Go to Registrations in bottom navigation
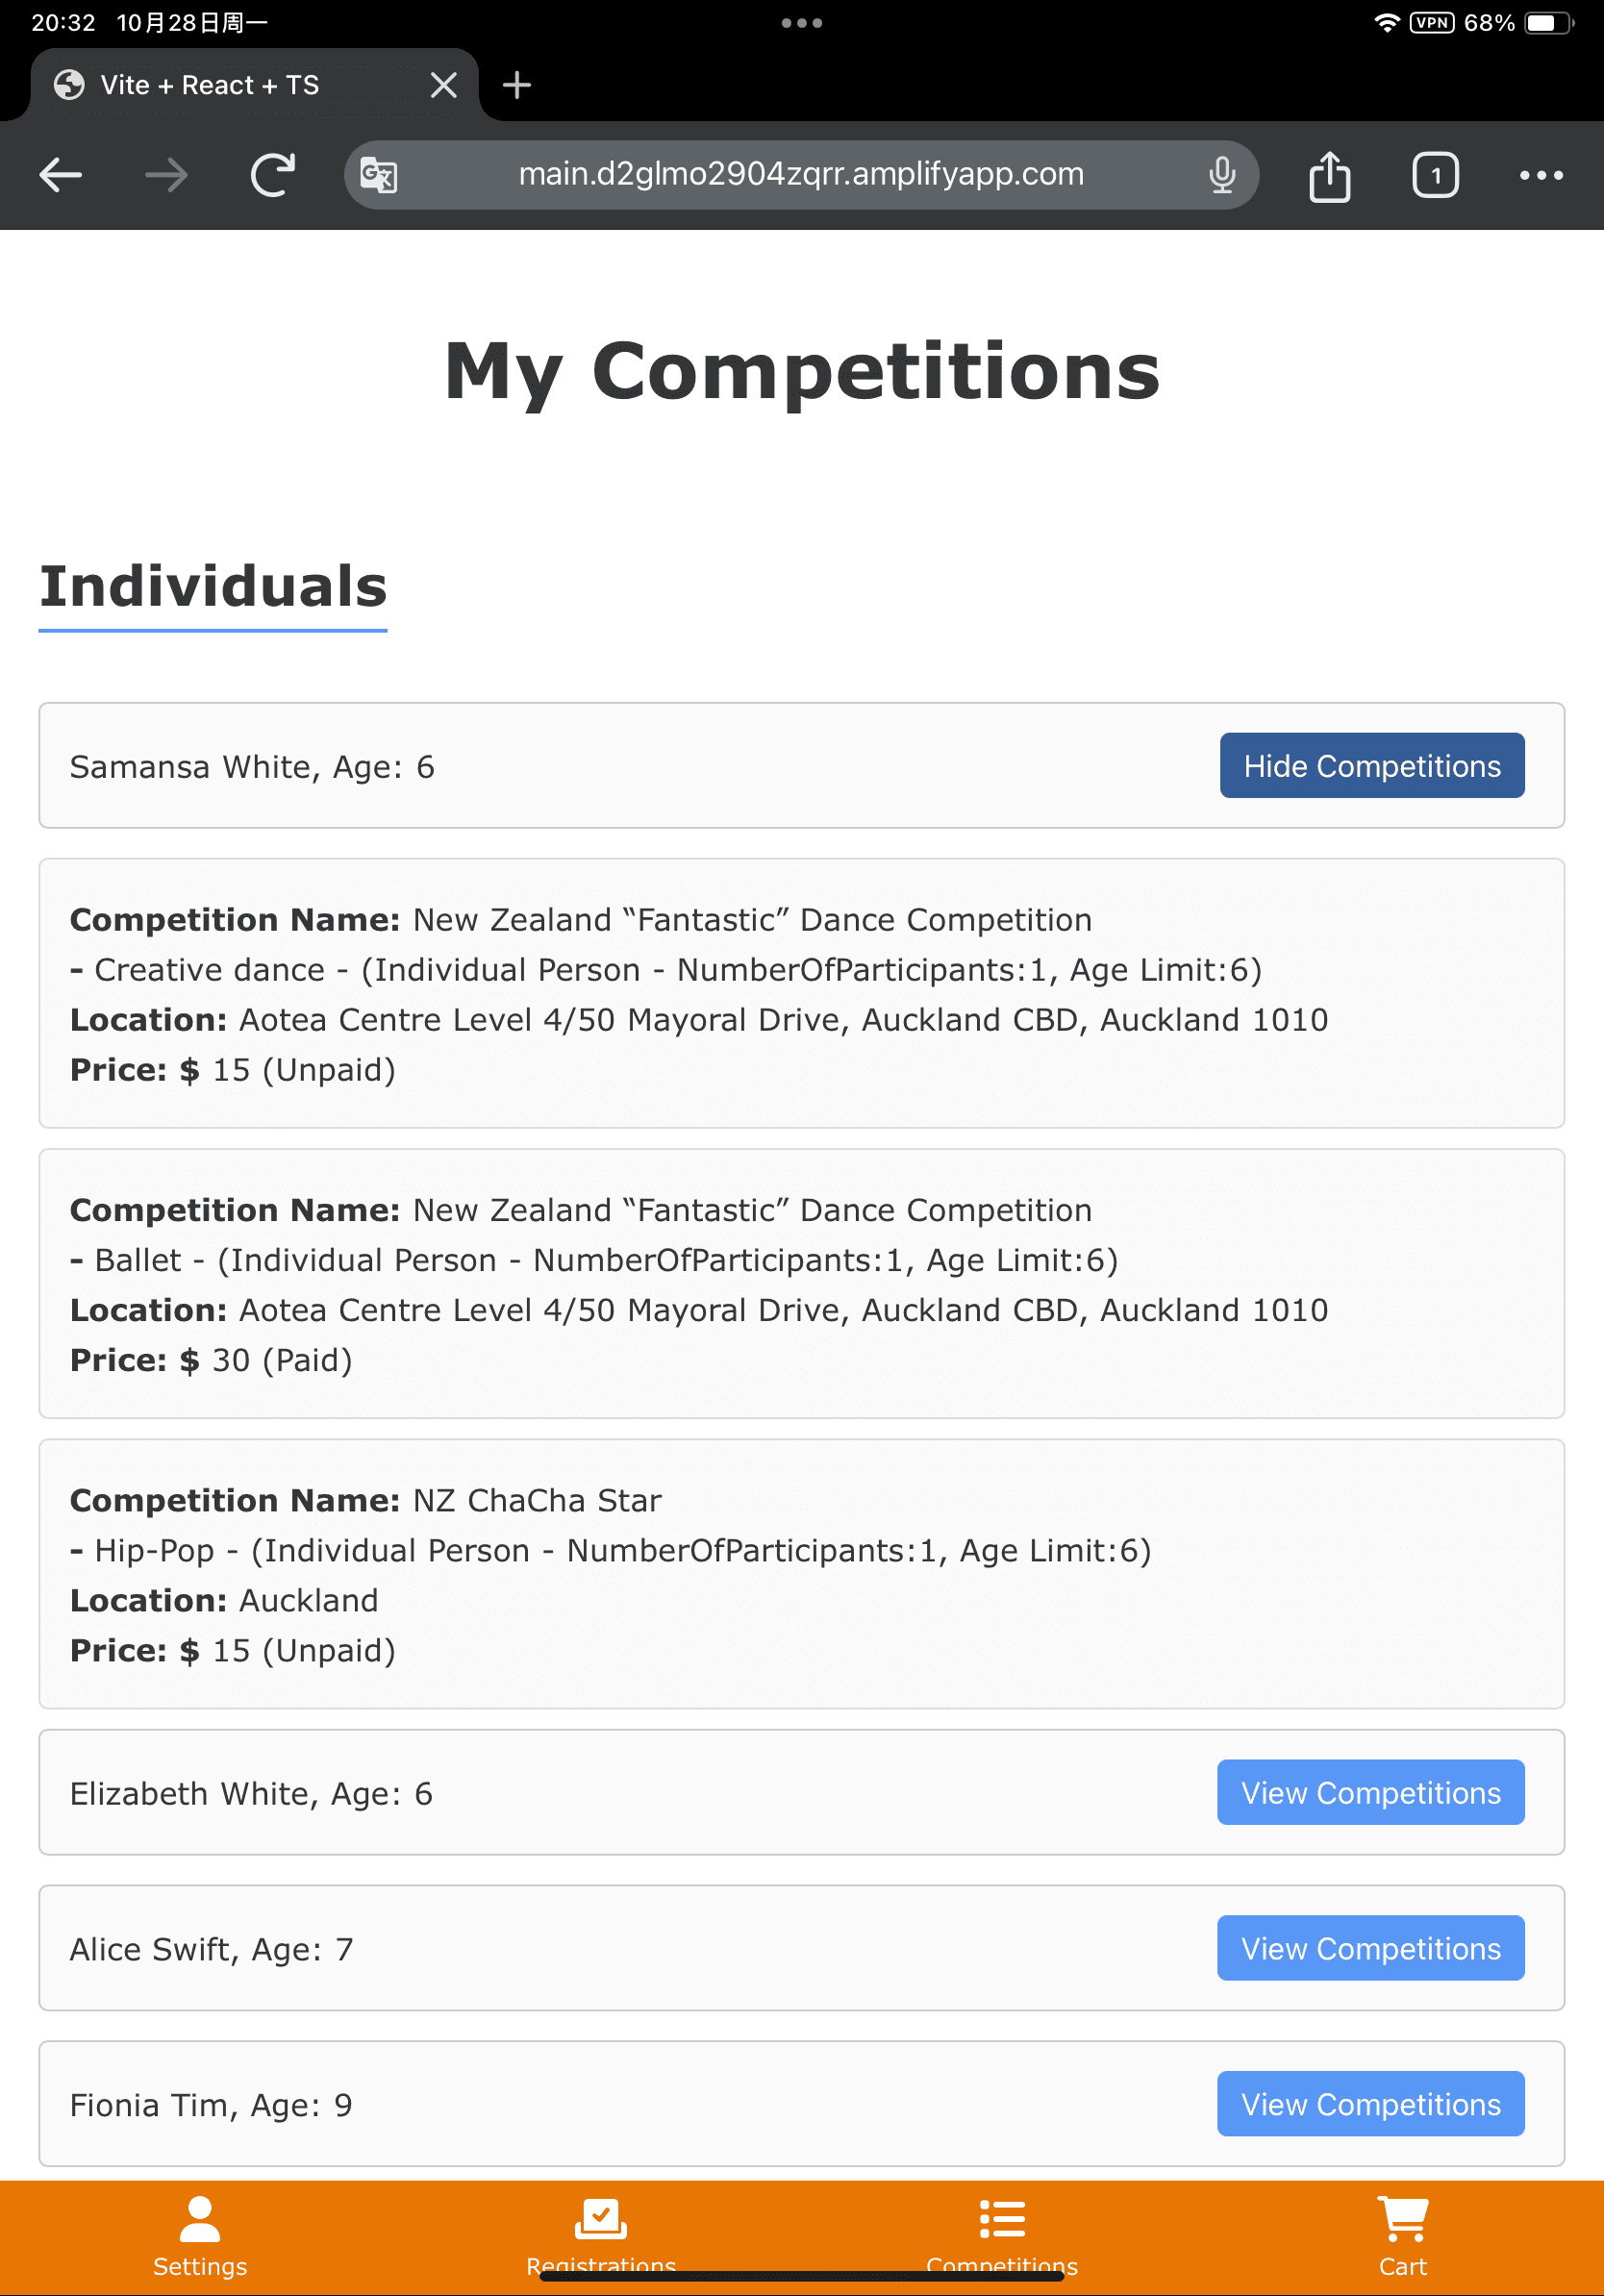 coord(601,2234)
